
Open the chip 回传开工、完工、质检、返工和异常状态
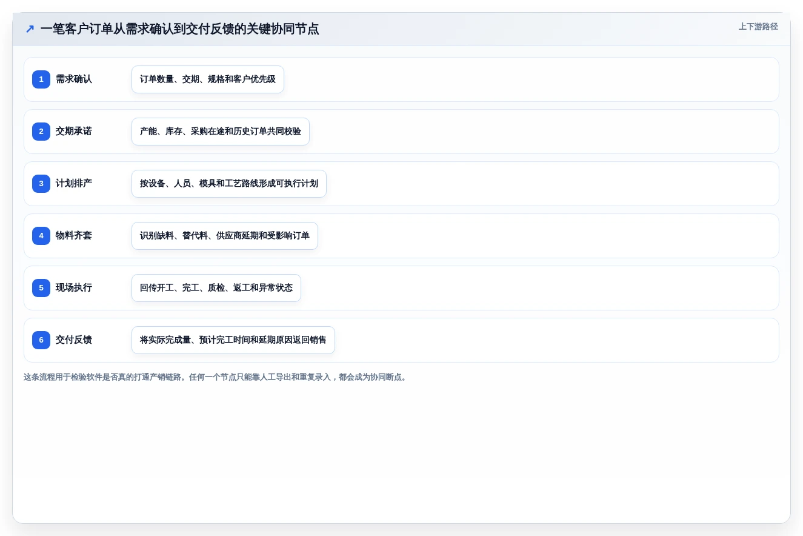(216, 288)
